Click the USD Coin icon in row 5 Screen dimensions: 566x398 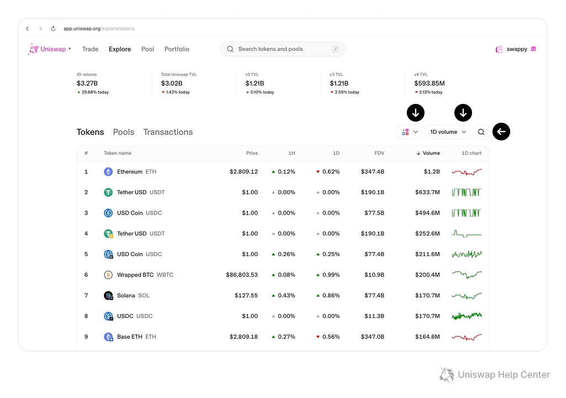[x=108, y=254]
